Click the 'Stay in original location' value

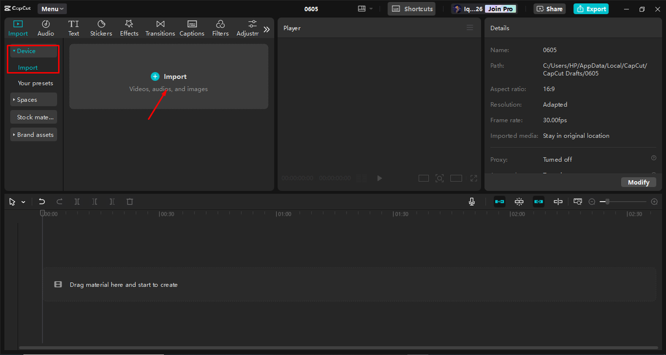click(x=576, y=136)
